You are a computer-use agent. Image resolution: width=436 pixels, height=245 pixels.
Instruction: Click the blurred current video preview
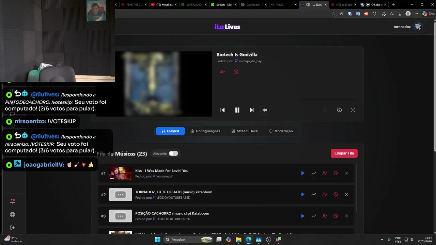154,84
